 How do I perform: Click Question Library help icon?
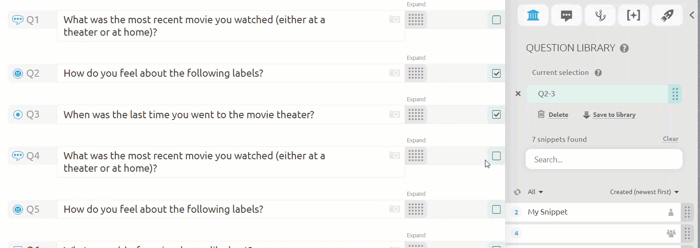pos(624,48)
